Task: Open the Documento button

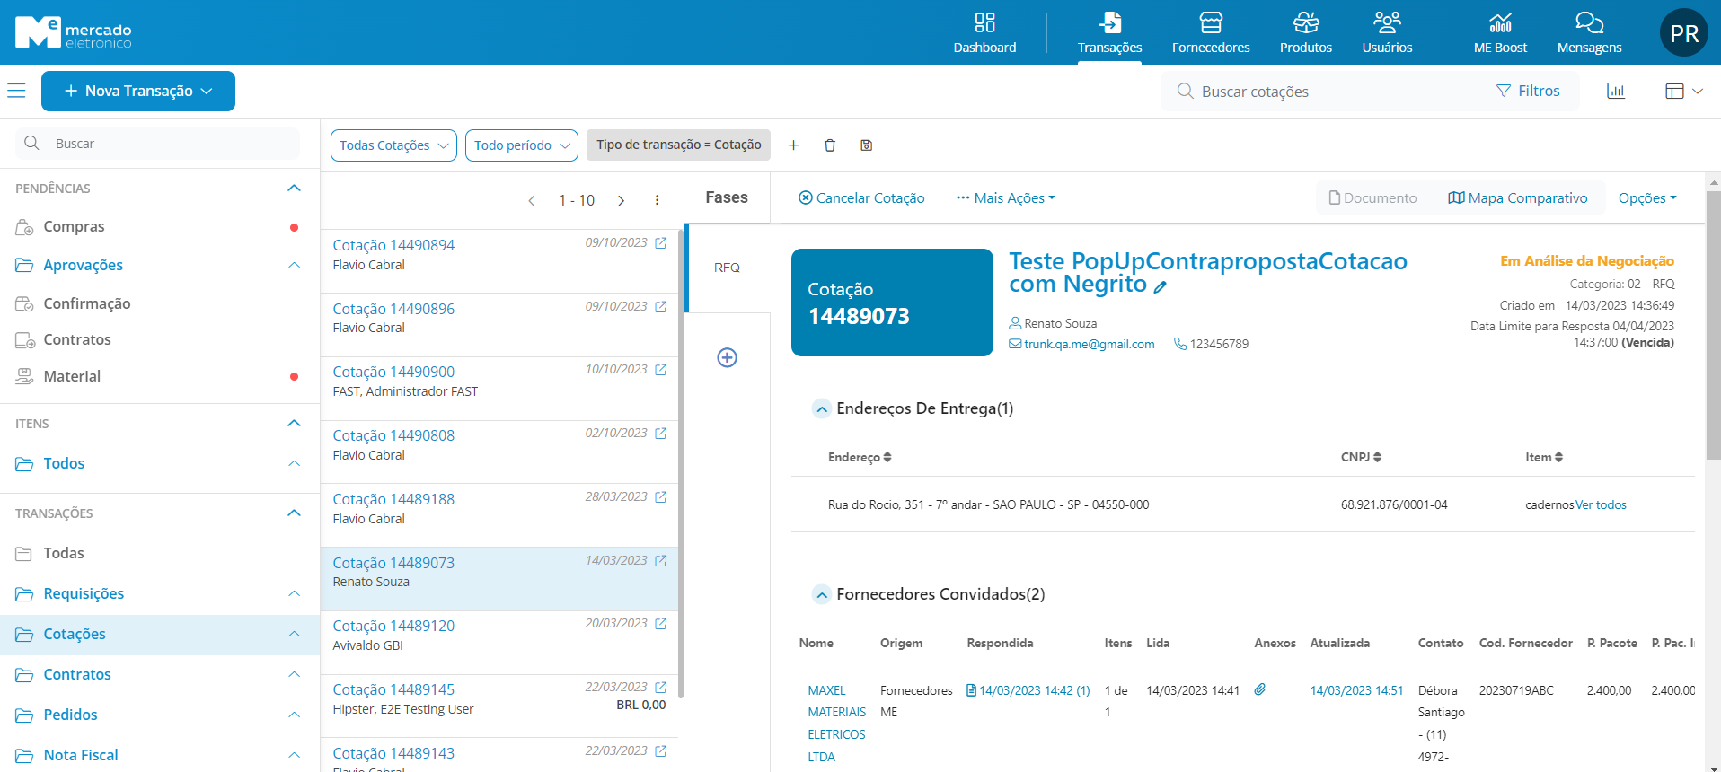Action: [x=1372, y=197]
